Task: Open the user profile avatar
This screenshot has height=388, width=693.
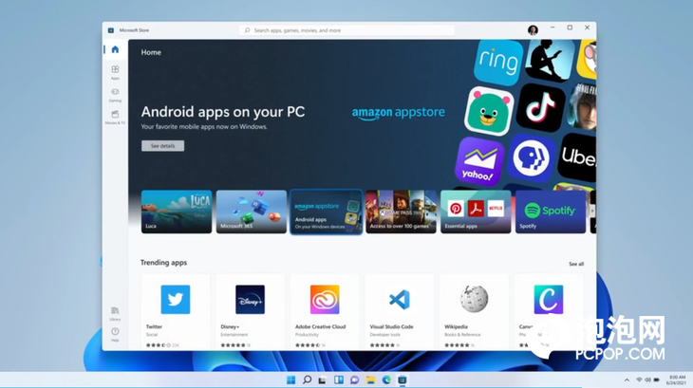Action: click(533, 29)
